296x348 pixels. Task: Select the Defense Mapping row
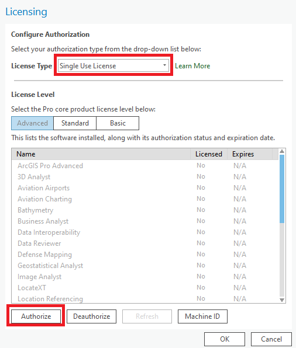tap(145, 255)
